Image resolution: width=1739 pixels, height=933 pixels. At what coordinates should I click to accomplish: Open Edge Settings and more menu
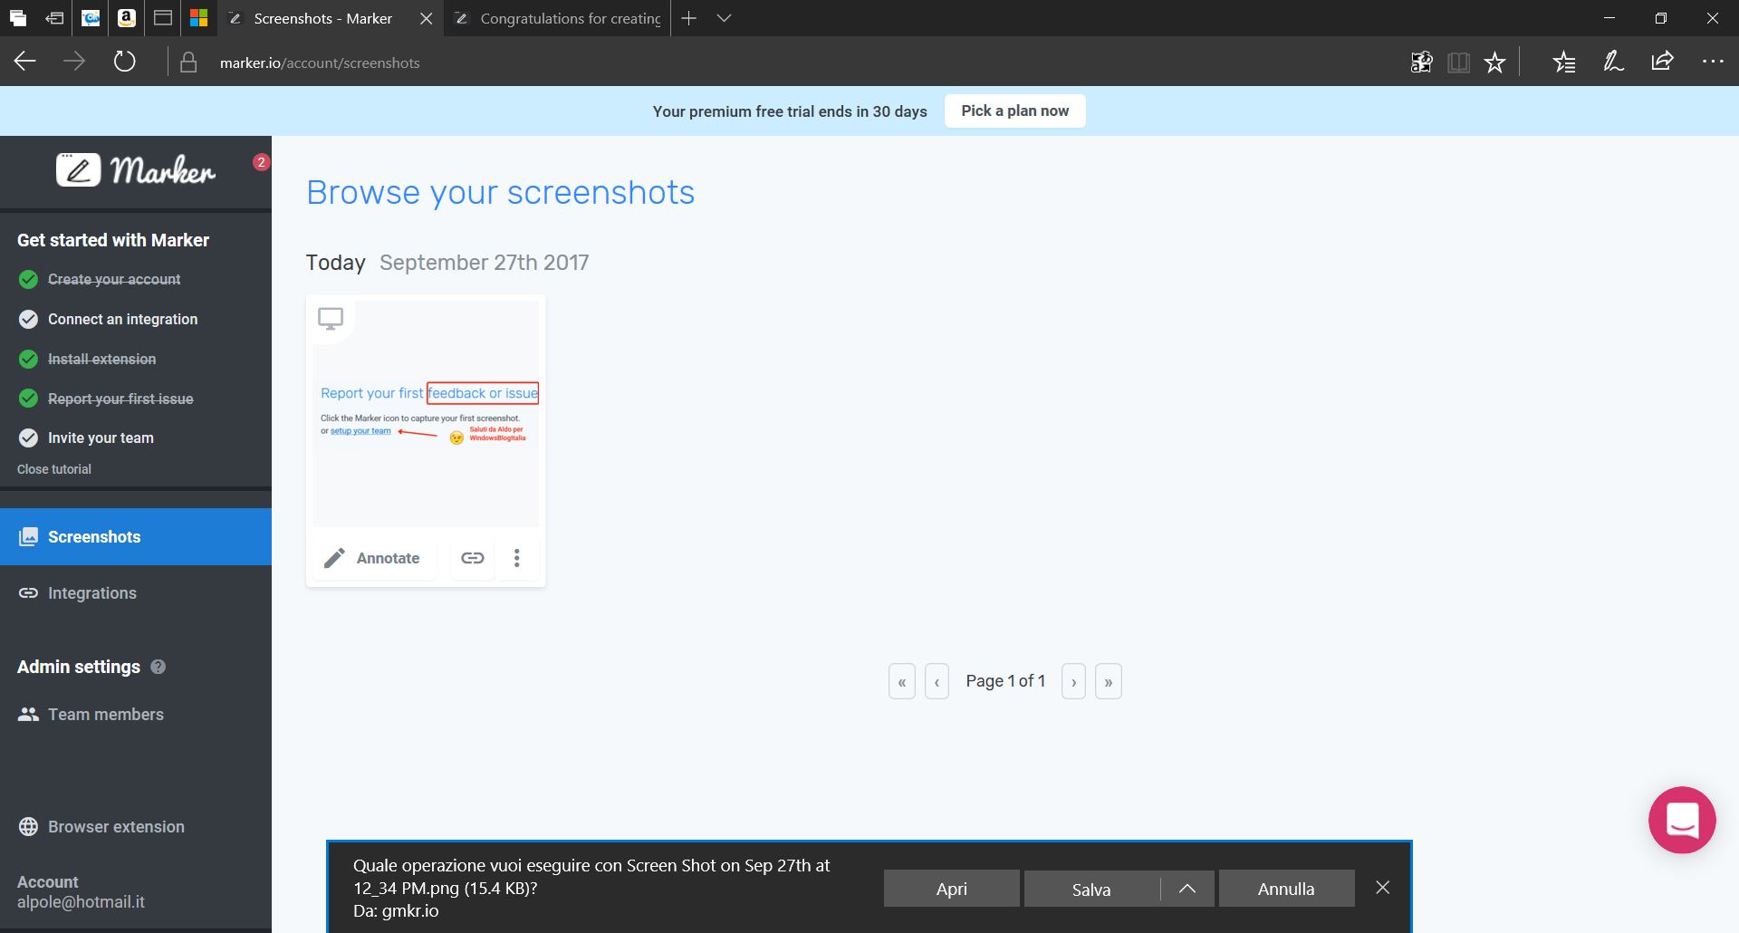(1713, 62)
